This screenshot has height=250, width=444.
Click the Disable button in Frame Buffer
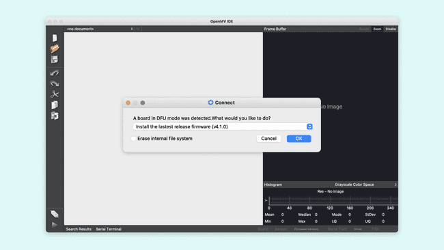[391, 29]
